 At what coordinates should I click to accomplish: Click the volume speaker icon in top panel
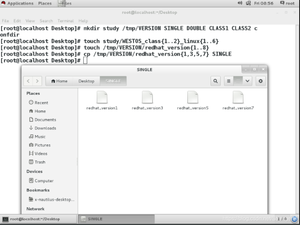240,3
